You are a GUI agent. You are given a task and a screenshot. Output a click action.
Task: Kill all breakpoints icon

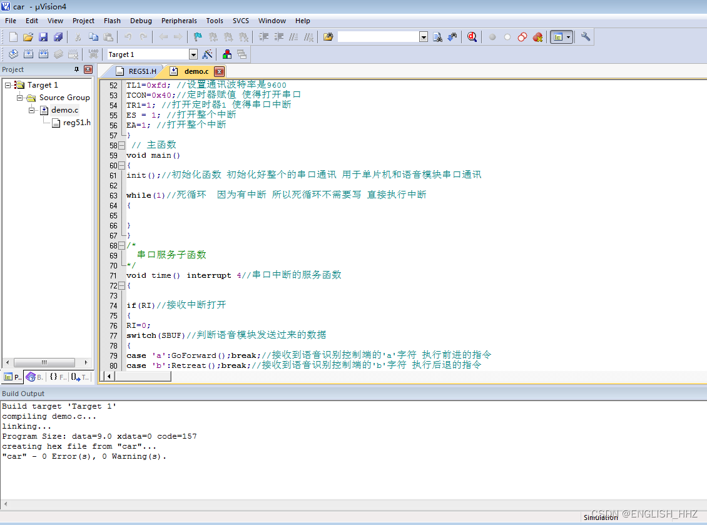coord(537,37)
